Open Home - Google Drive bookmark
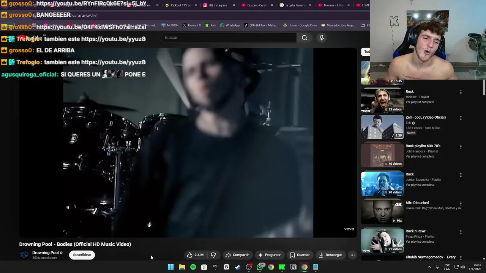 (x=300, y=25)
